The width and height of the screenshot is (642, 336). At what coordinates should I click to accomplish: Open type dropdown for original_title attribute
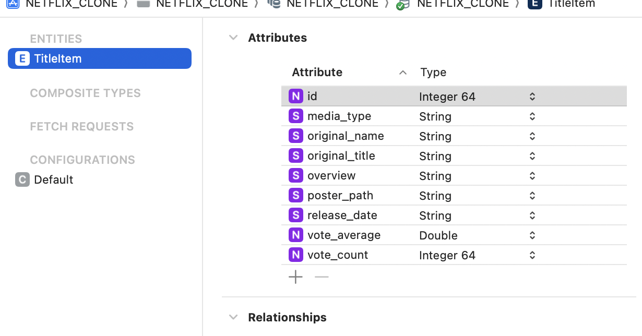[532, 156]
